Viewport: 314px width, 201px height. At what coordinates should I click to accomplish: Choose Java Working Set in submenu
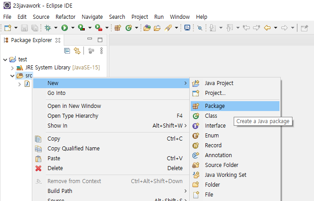pos(235,175)
